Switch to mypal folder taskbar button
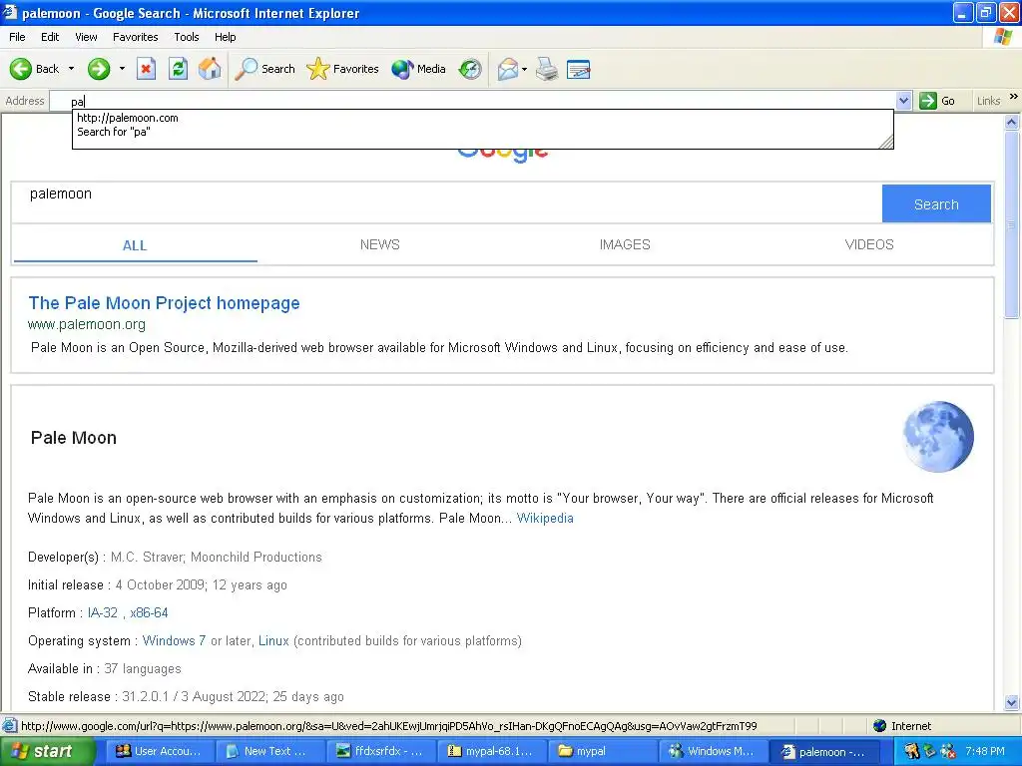The image size is (1022, 766). coord(603,752)
